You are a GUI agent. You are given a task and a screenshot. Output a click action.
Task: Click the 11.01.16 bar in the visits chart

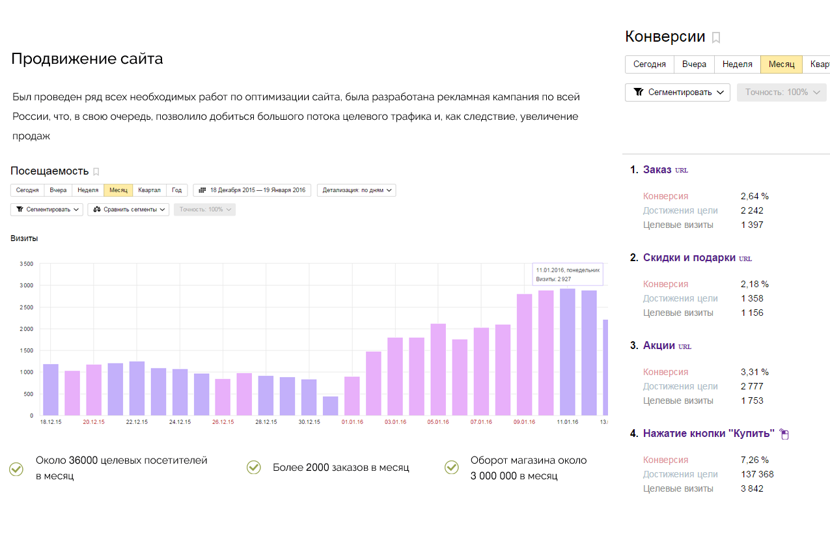click(x=568, y=352)
